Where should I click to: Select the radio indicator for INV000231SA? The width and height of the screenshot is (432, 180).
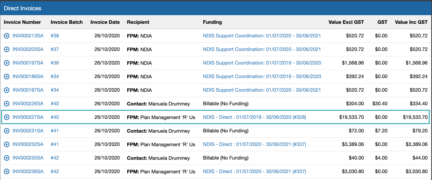click(7, 131)
